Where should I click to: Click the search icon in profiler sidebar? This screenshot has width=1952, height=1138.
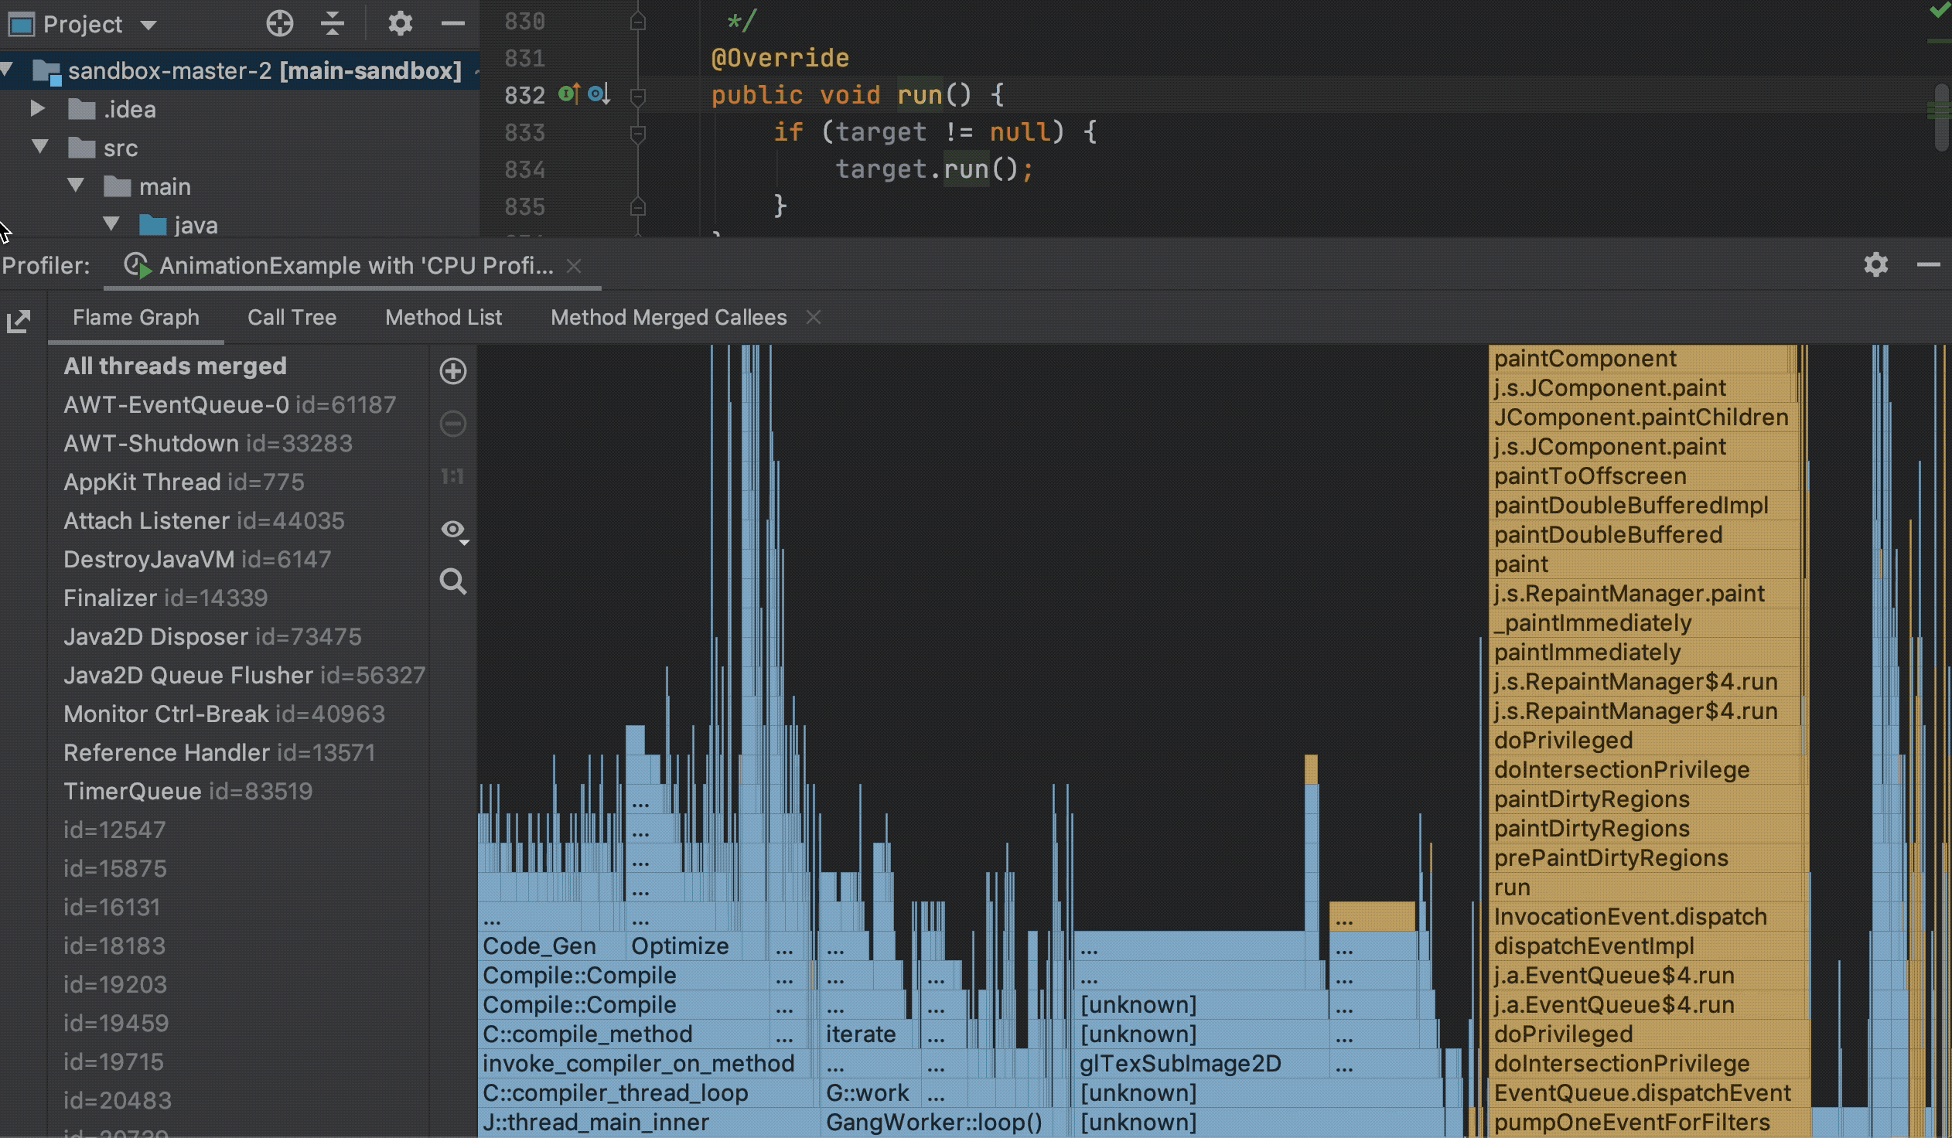[454, 581]
